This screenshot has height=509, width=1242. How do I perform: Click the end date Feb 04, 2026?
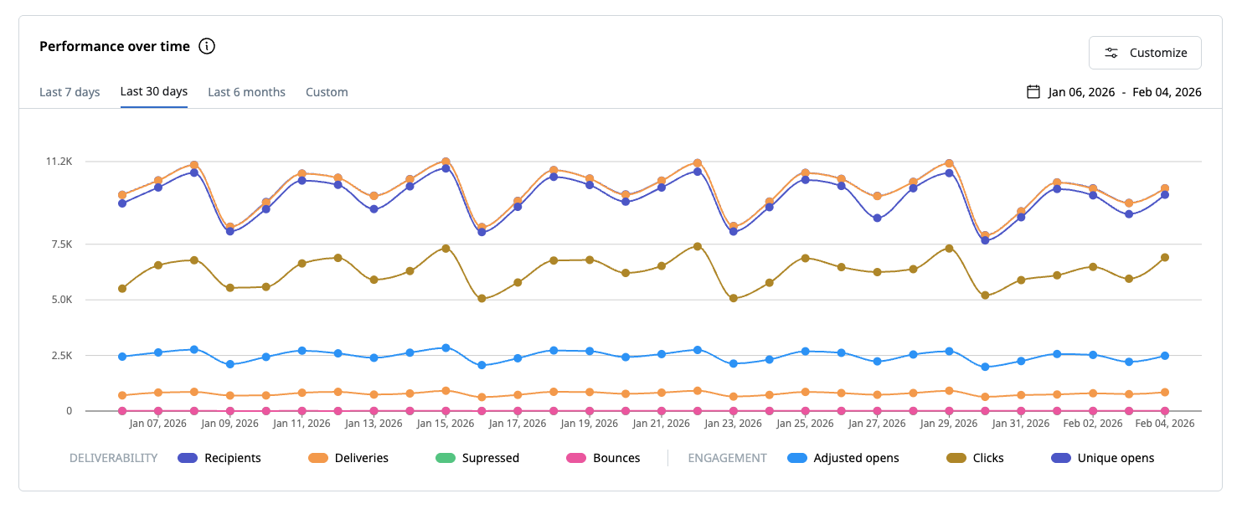tap(1167, 92)
